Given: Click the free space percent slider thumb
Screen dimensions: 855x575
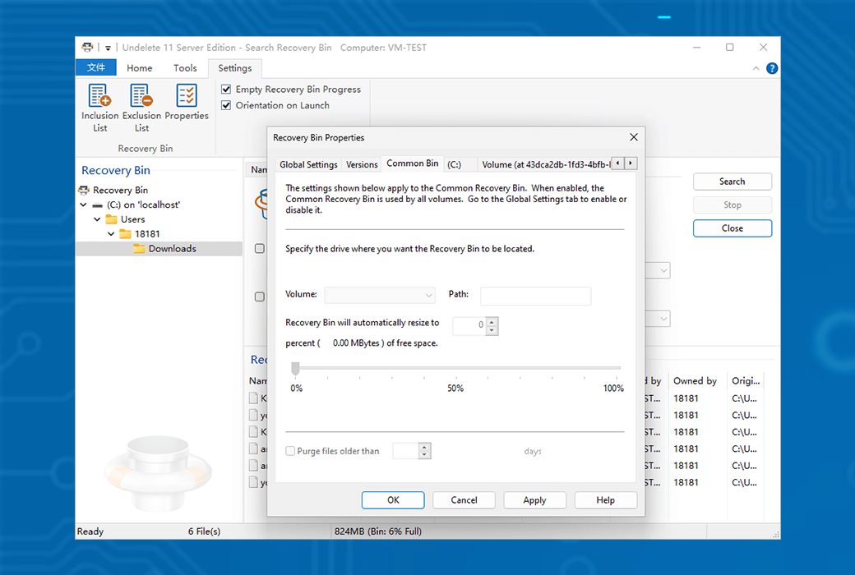Looking at the screenshot, I should click(296, 369).
